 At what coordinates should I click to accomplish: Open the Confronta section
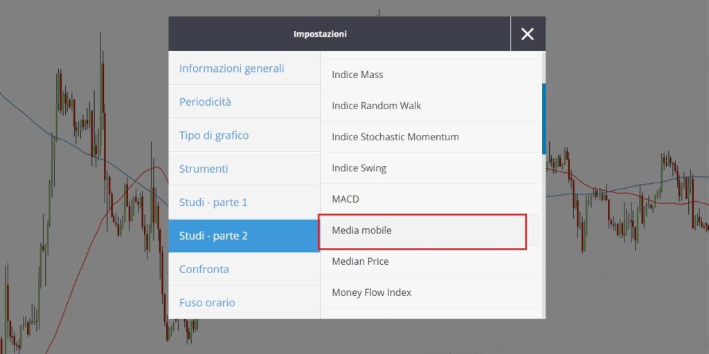click(244, 269)
